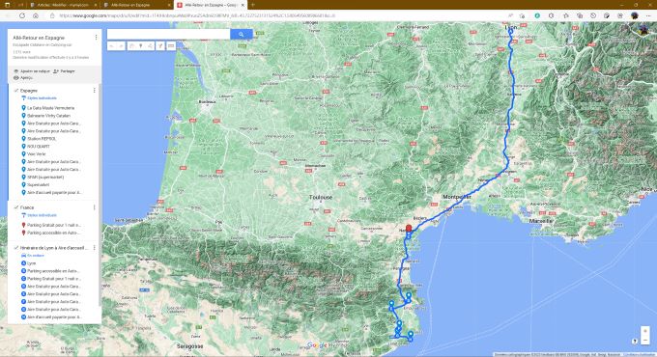The image size is (657, 357).
Task: Click the browser address bar URL
Action: pyautogui.click(x=197, y=15)
